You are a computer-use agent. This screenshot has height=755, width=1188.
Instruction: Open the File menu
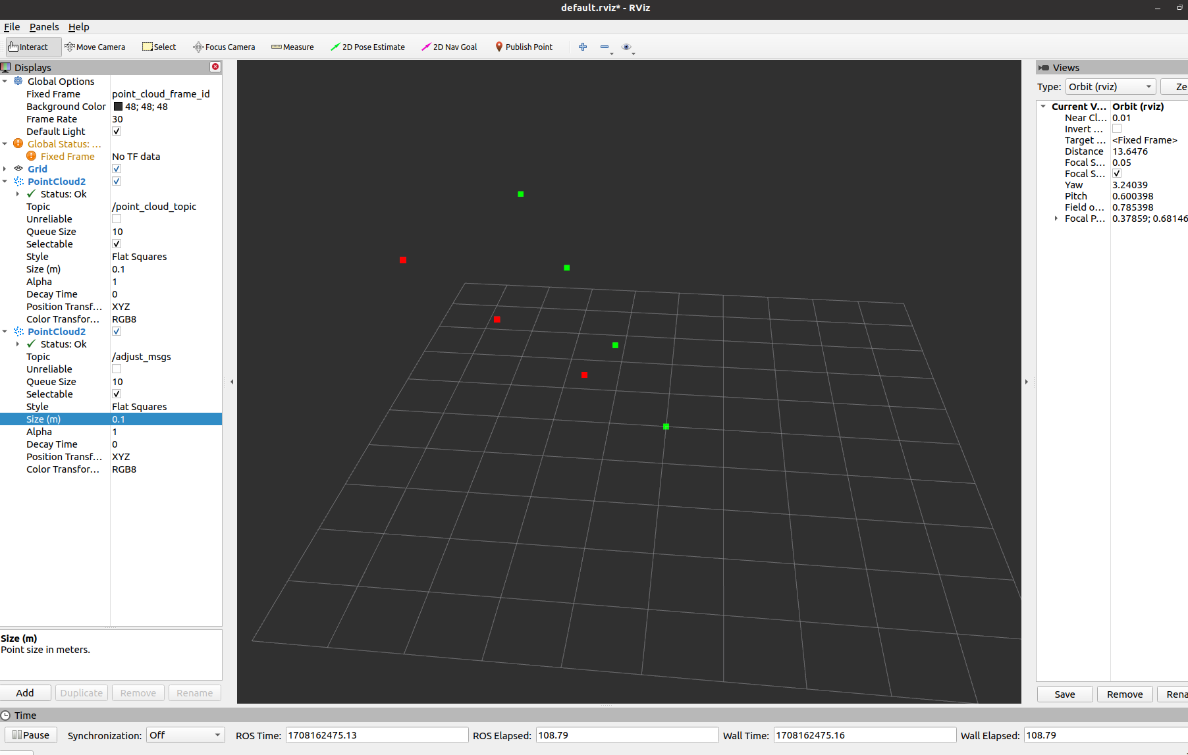pos(12,27)
